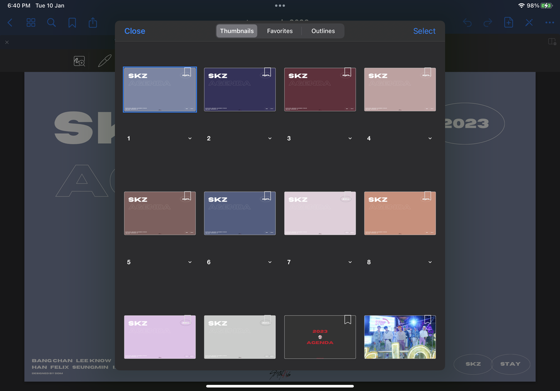Viewport: 560px width, 391px height.
Task: Open the lilac SKZ agenda thumbnail
Action: 160,337
